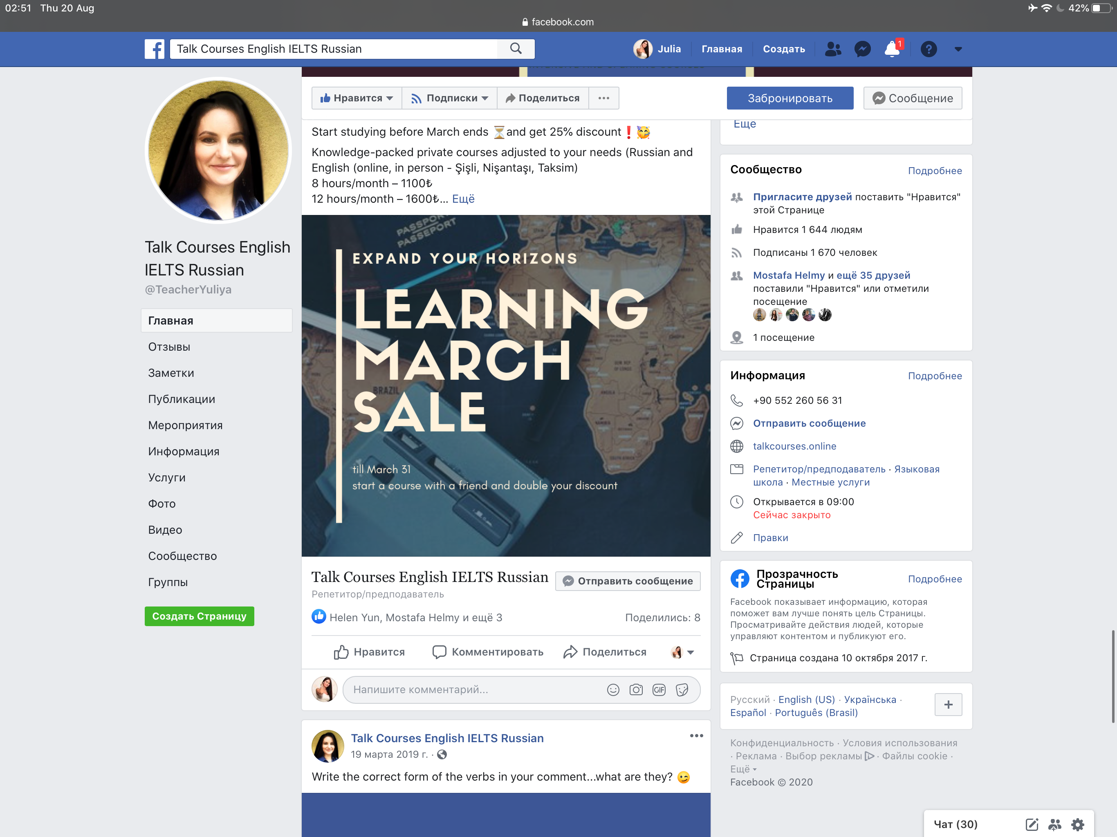The width and height of the screenshot is (1117, 837).
Task: Select the Главная sidebar tab
Action: 217,320
